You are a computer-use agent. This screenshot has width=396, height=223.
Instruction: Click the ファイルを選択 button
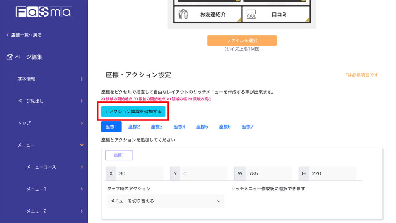242,41
